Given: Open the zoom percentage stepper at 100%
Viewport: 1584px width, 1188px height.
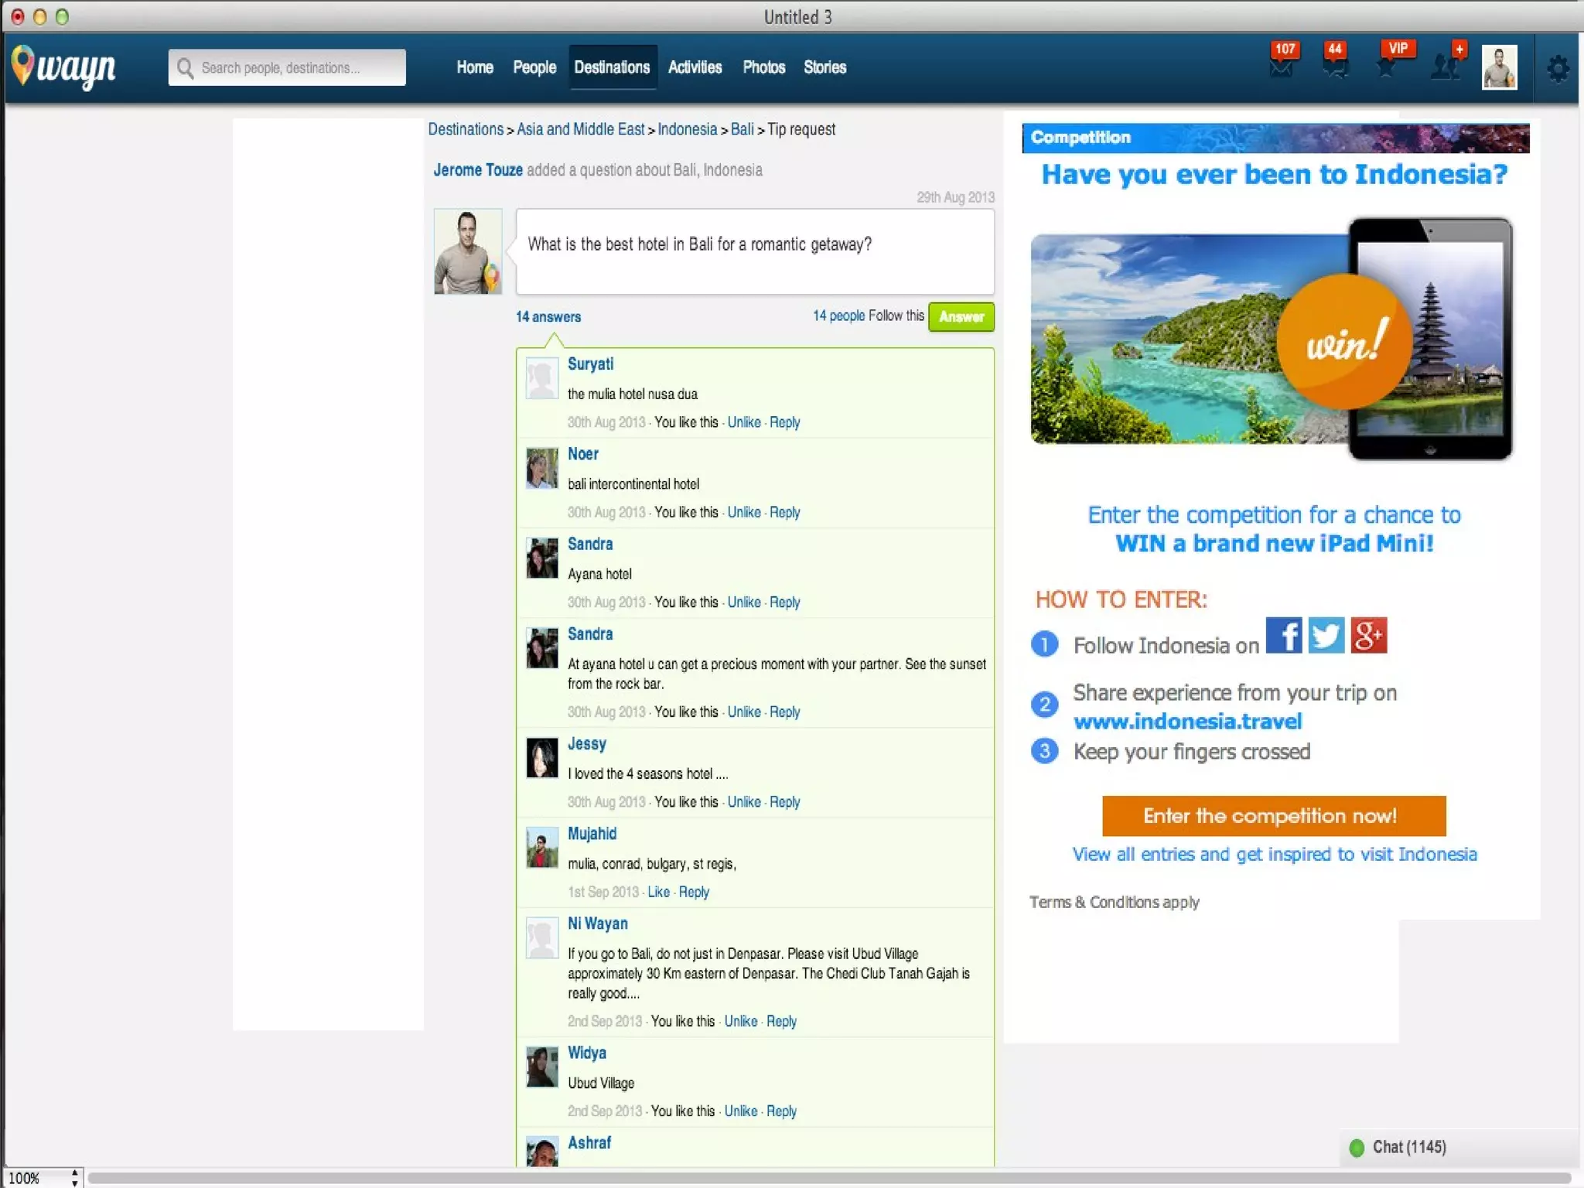Looking at the screenshot, I should coord(74,1177).
